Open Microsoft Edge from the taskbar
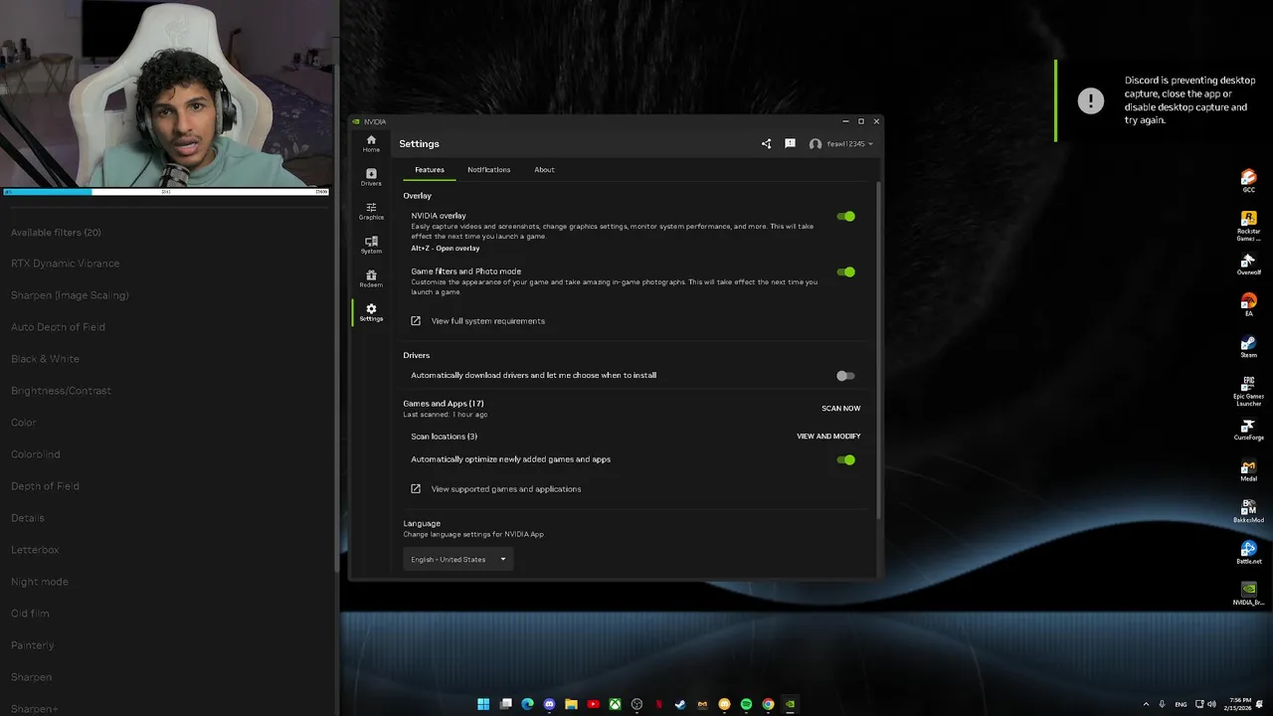This screenshot has width=1273, height=716. (x=527, y=704)
